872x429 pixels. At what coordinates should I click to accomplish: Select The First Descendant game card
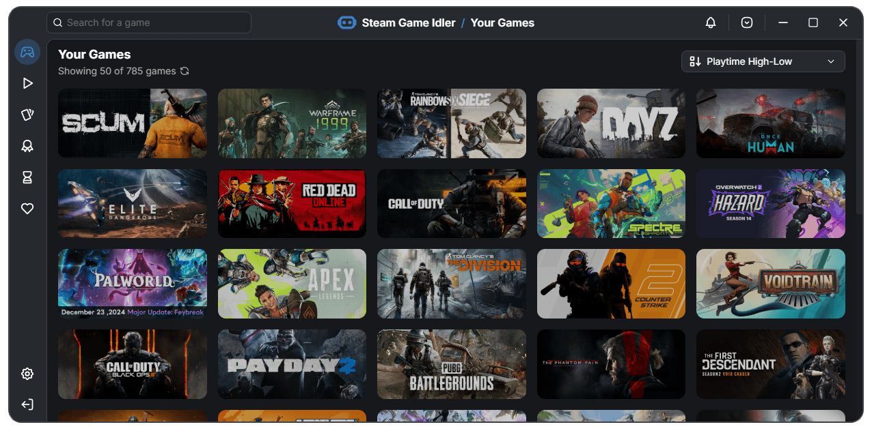click(771, 364)
